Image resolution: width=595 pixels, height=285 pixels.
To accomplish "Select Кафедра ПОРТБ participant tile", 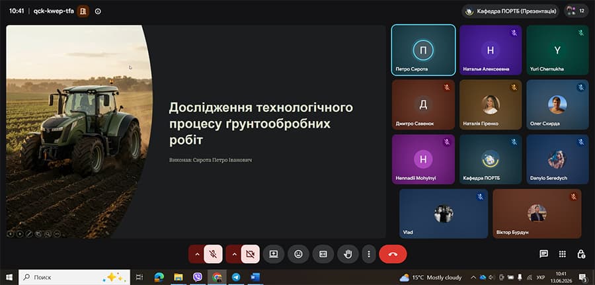I will (x=491, y=159).
